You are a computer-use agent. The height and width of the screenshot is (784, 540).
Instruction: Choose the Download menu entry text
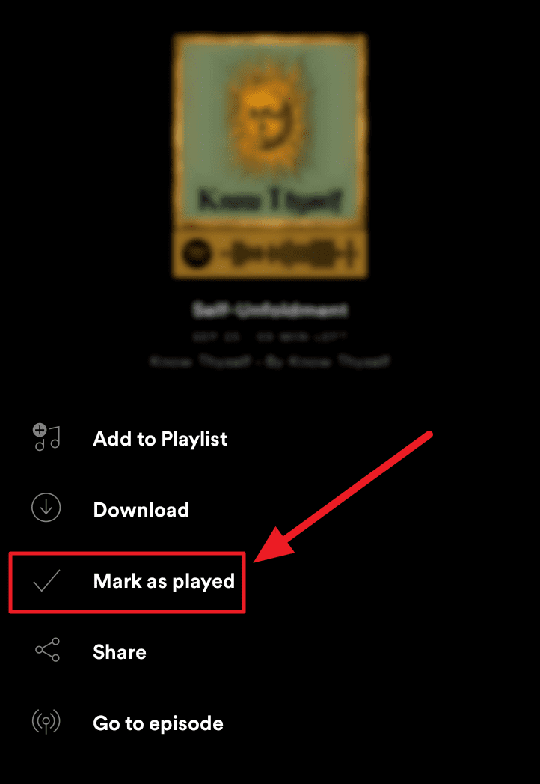[141, 509]
